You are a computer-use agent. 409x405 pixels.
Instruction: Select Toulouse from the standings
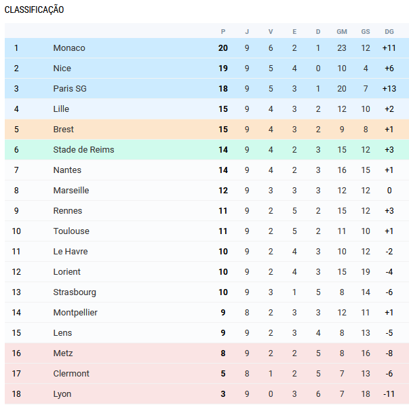coord(71,231)
